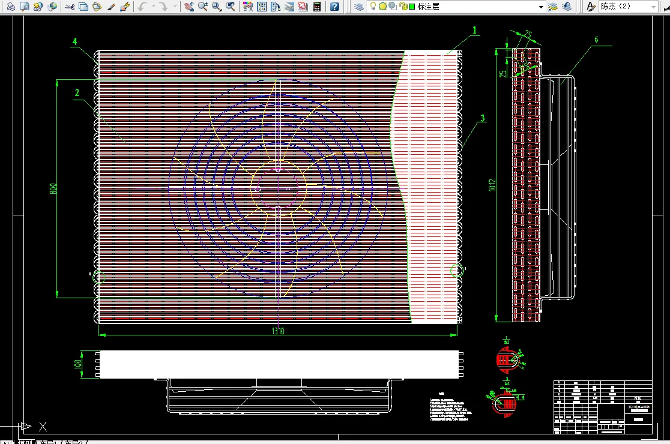Switch to the 模型 model tab

click(x=26, y=442)
